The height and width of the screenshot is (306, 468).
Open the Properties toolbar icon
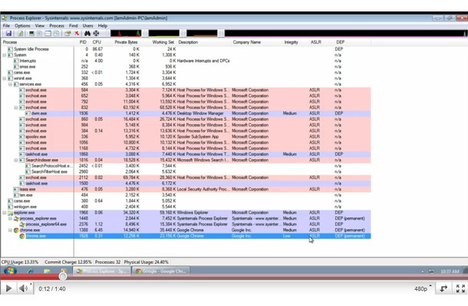click(x=68, y=34)
